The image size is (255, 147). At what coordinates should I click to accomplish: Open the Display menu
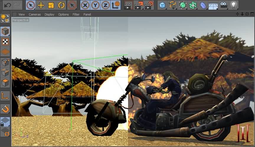coord(50,14)
